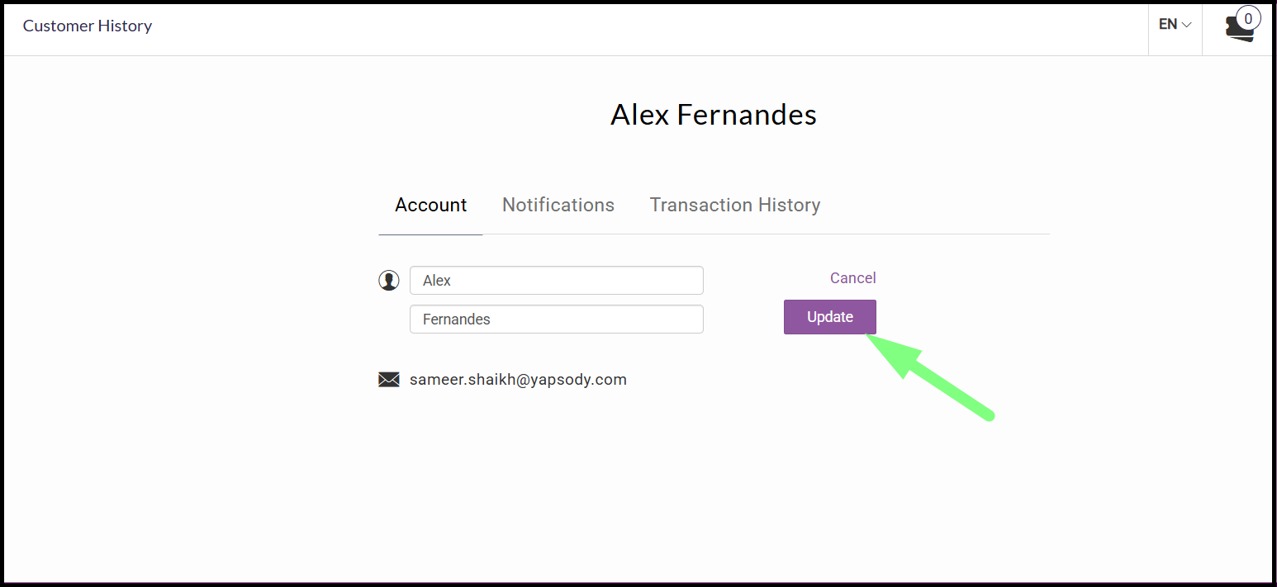The image size is (1277, 587).
Task: Click the underline indicator beneath Account tab
Action: click(430, 234)
